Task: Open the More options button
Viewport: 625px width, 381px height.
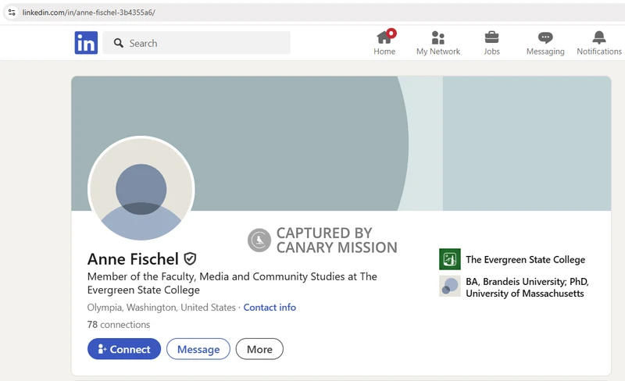Action: tap(259, 349)
